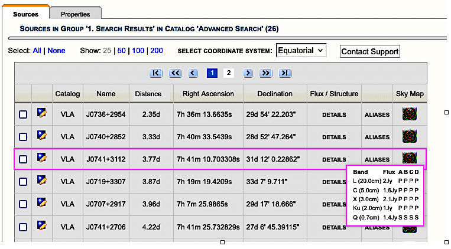Go to first page of results

pos(156,73)
